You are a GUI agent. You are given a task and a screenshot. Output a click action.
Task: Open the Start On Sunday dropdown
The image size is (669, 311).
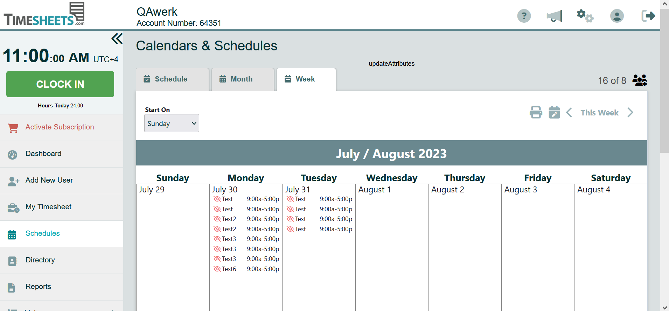(172, 123)
